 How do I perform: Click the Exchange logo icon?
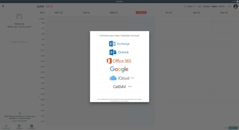[112, 44]
